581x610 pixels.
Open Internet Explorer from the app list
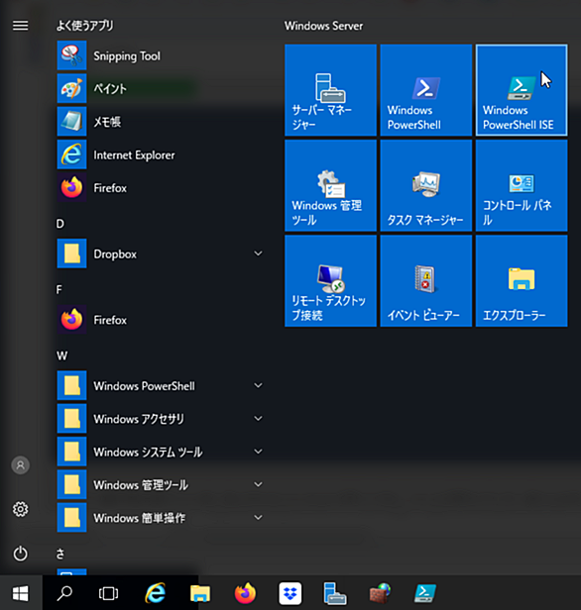click(162, 154)
